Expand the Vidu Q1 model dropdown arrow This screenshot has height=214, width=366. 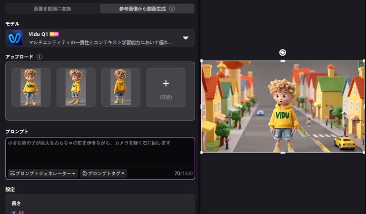click(186, 38)
